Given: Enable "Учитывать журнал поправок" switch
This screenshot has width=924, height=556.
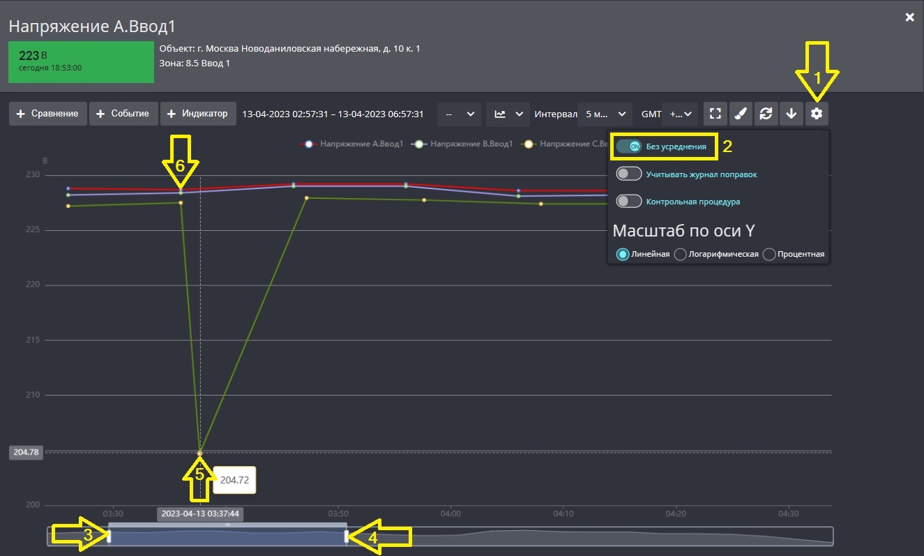Looking at the screenshot, I should [x=629, y=174].
